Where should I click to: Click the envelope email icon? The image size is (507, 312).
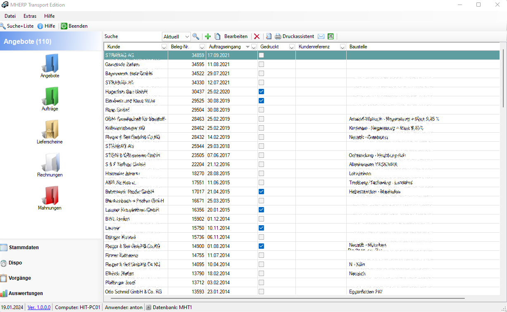[321, 36]
